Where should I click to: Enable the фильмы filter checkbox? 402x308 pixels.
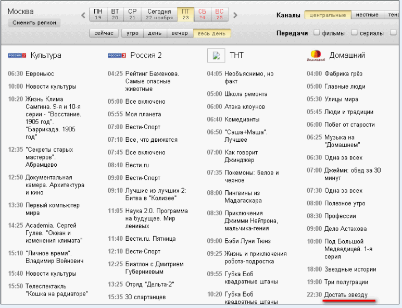pos(317,33)
